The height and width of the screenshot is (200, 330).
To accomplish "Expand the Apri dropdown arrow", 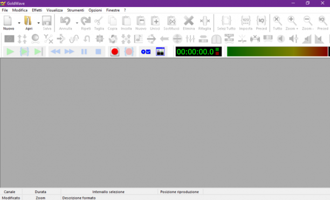I will (38, 23).
